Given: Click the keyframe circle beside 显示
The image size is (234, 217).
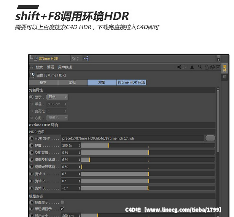Looking at the screenshot, I should (31, 97).
